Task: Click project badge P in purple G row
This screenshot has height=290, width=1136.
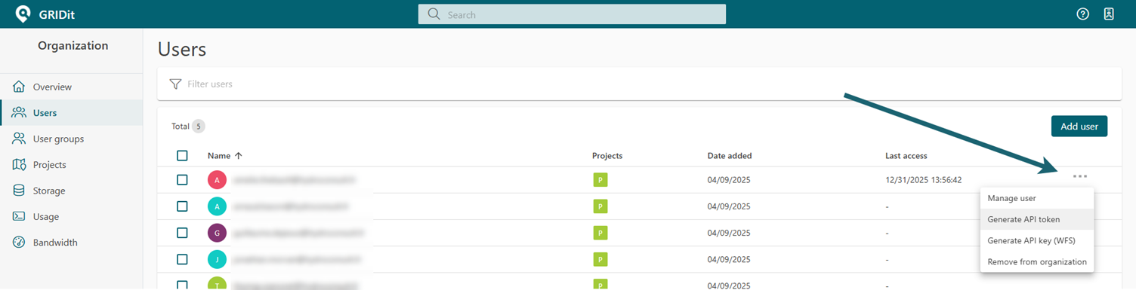Action: click(x=600, y=233)
